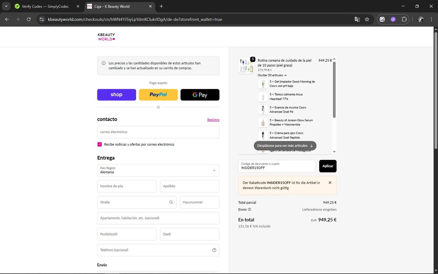Open the Chrome three-dot menu

(431, 19)
